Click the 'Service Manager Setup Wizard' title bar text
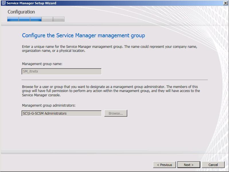The height and width of the screenshot is (172, 229). click(x=31, y=3)
